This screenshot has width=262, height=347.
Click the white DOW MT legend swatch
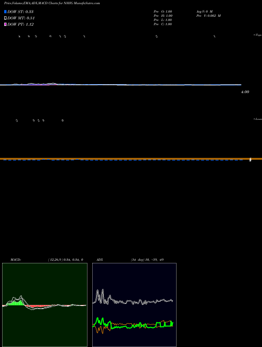5,18
